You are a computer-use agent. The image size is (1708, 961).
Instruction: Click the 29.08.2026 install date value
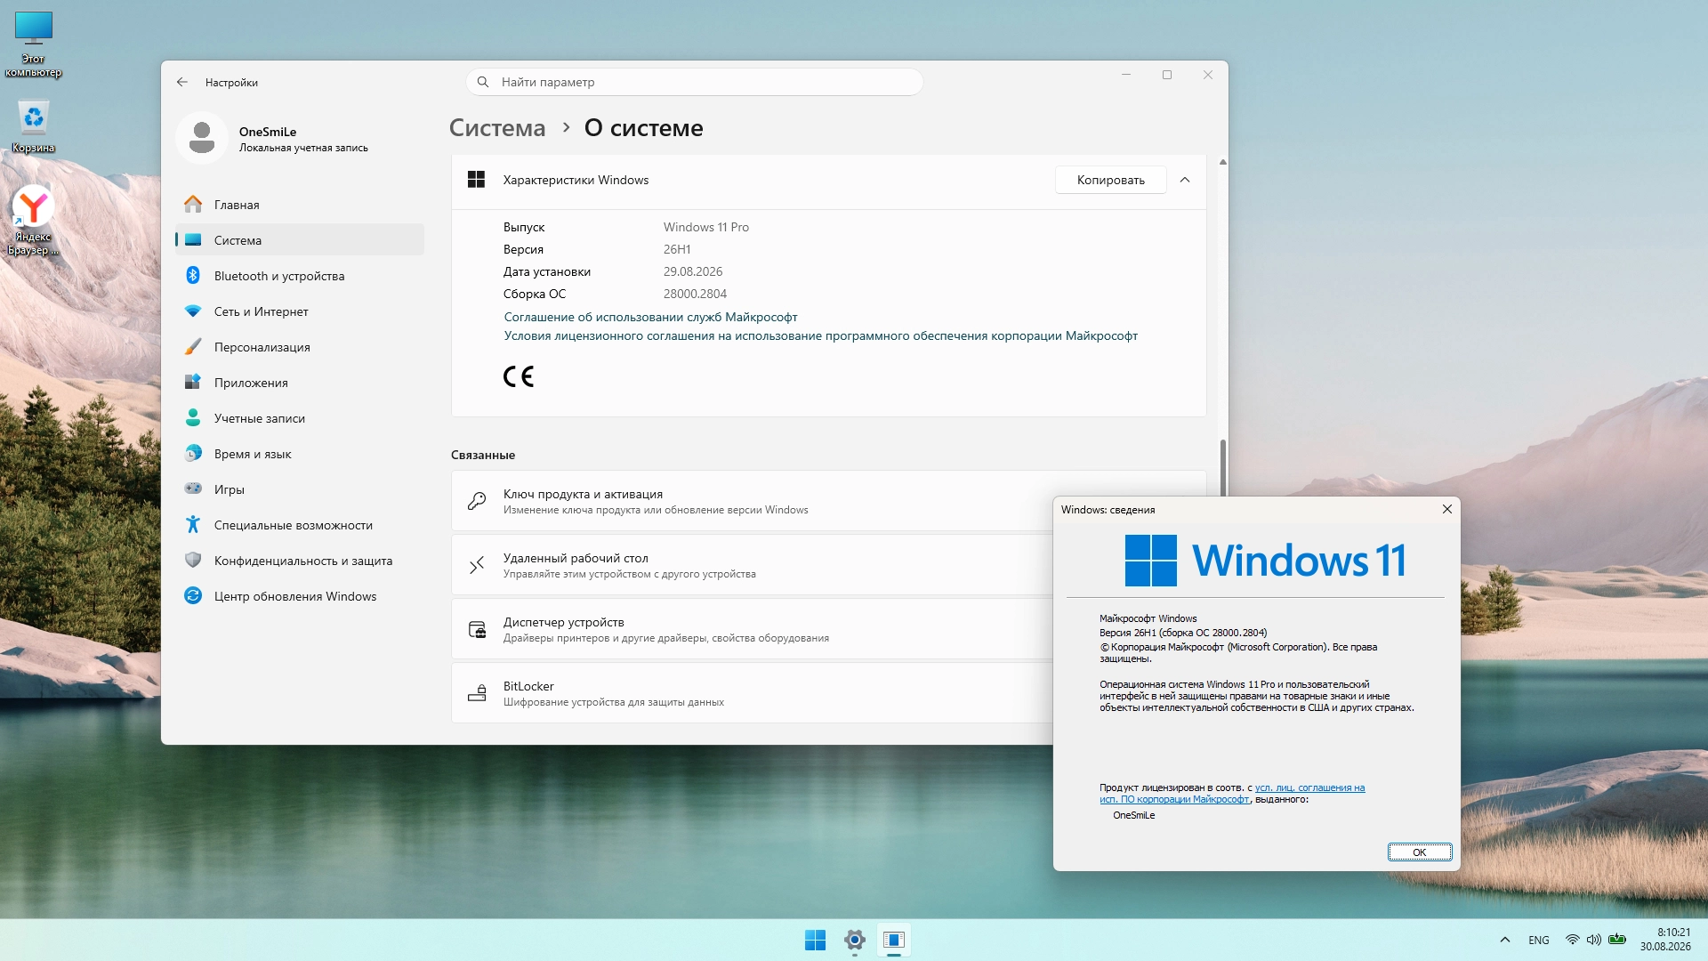pyautogui.click(x=693, y=271)
